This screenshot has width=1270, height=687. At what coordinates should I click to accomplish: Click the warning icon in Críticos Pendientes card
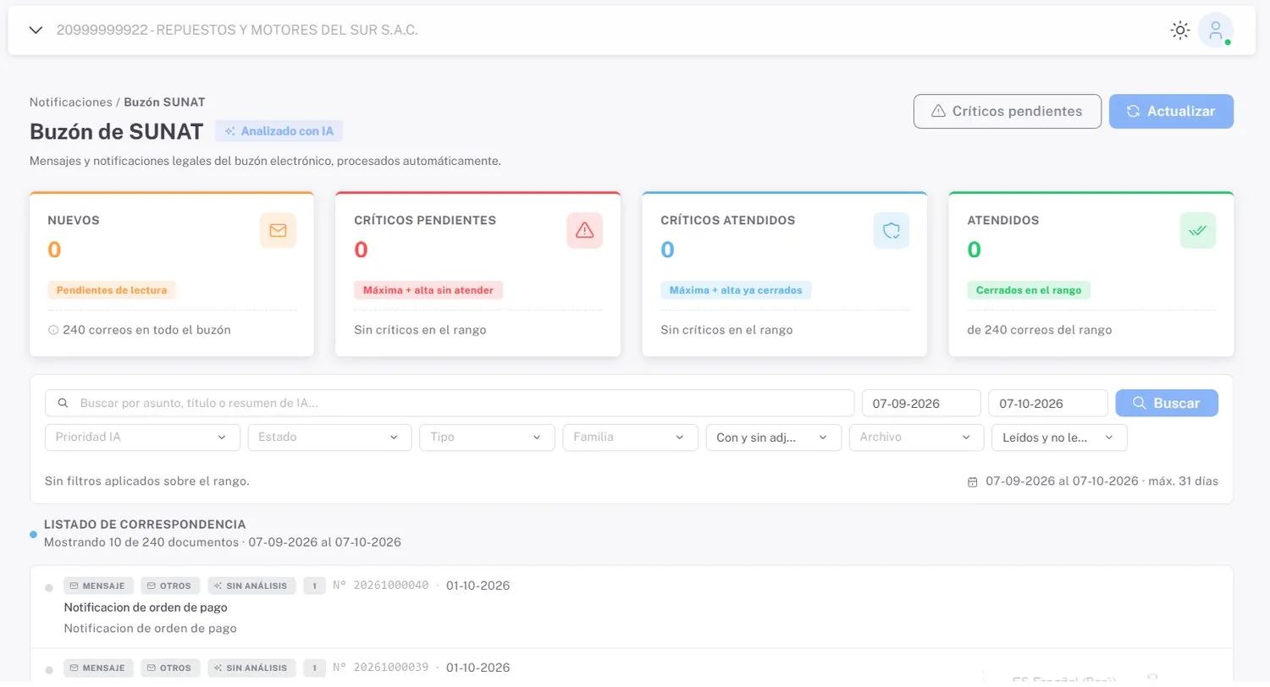(x=584, y=230)
